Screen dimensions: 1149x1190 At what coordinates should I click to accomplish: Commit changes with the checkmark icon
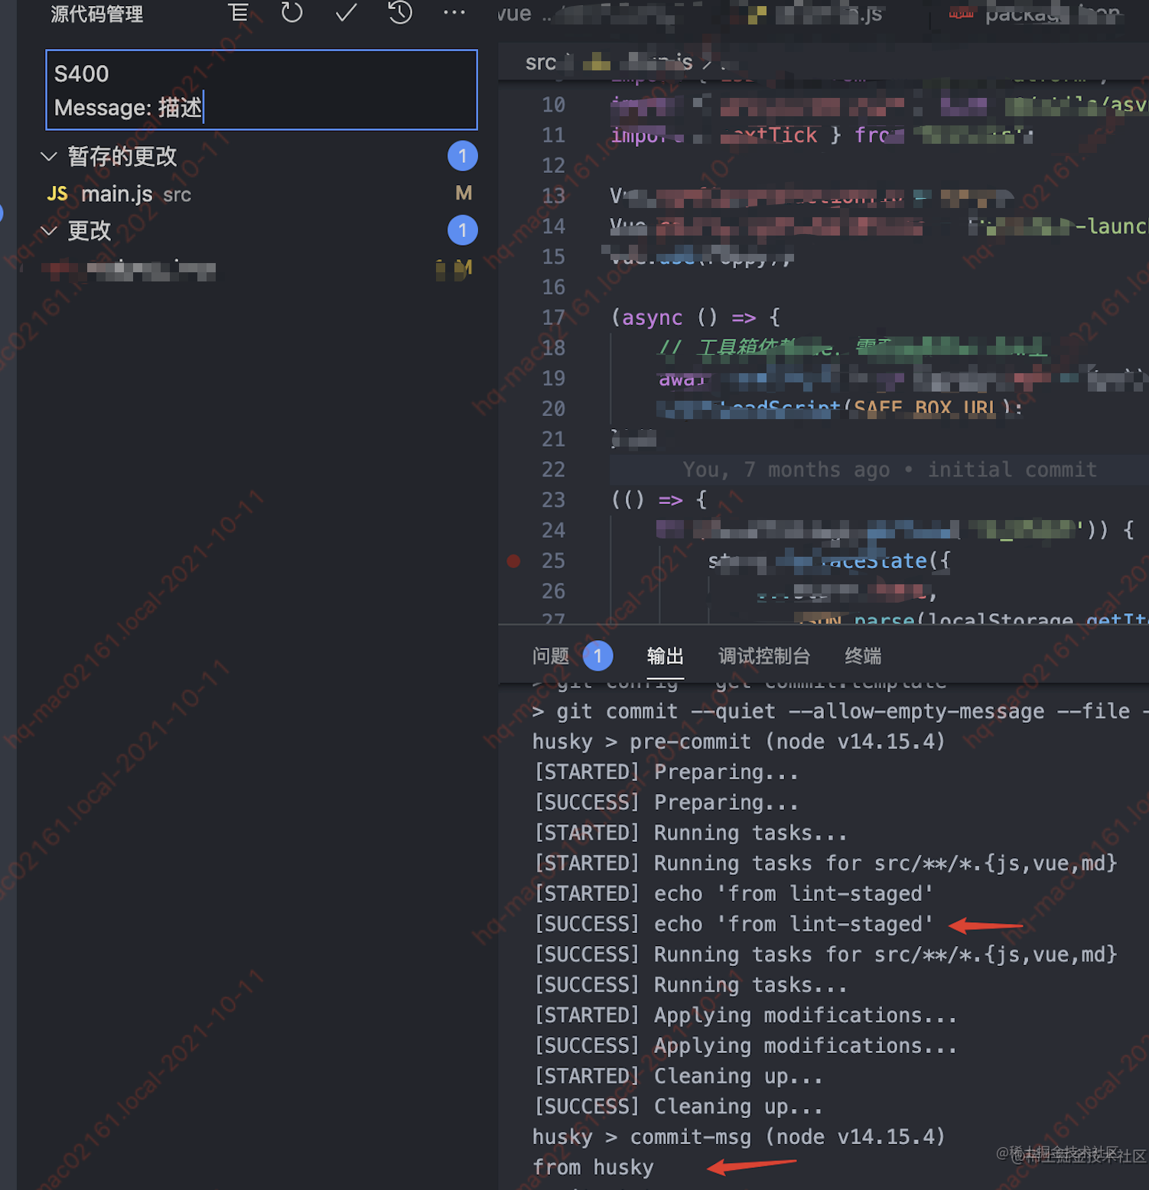[x=346, y=12]
